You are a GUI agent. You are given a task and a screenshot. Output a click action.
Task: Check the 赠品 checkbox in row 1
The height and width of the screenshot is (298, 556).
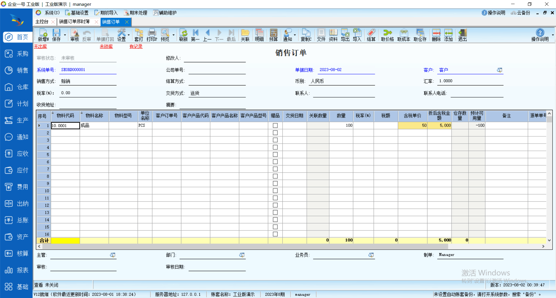pyautogui.click(x=275, y=125)
